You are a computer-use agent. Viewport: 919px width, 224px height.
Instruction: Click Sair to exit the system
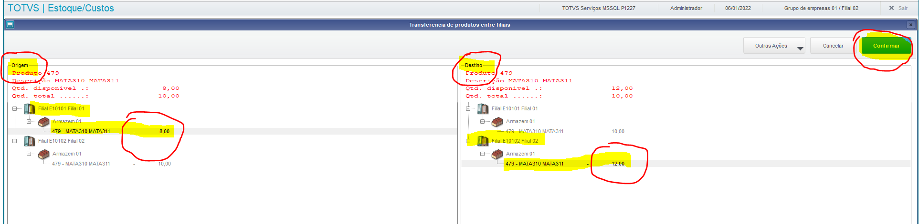[x=898, y=8]
